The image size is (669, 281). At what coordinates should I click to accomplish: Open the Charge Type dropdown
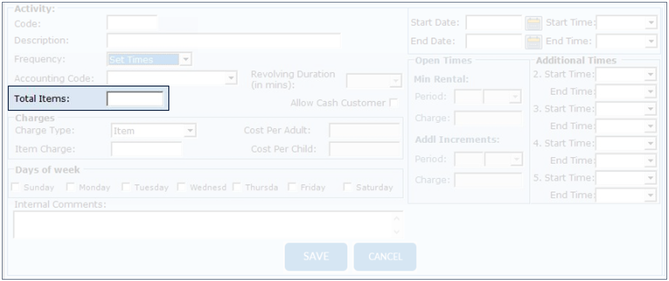191,130
